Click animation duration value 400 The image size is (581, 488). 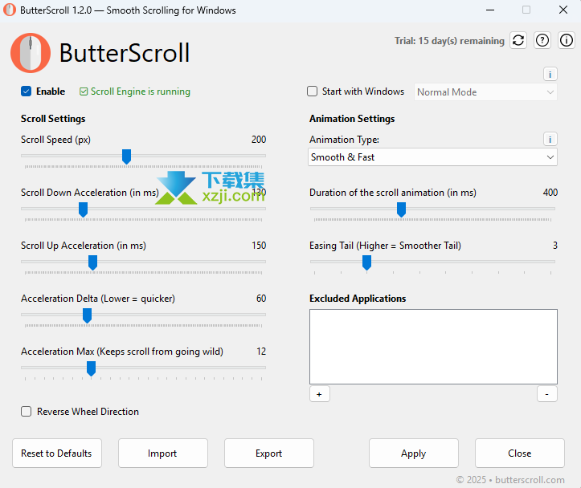tap(550, 193)
